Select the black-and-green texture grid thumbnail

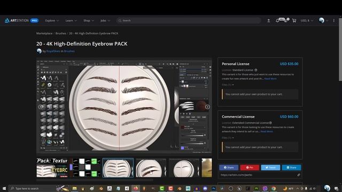pyautogui.click(x=85, y=167)
